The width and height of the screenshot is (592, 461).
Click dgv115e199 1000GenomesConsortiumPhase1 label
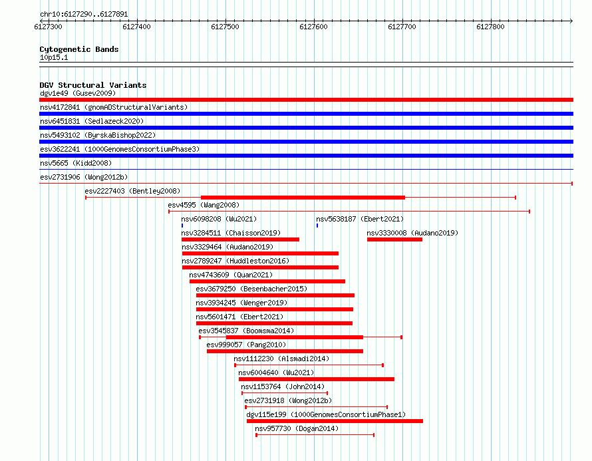326,414
